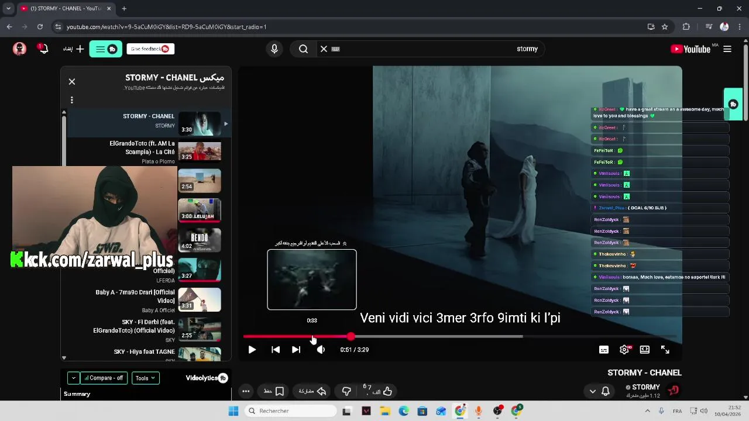749x421 pixels.
Task: Open the LFERDA video lasting 3:27
Action: click(200, 270)
